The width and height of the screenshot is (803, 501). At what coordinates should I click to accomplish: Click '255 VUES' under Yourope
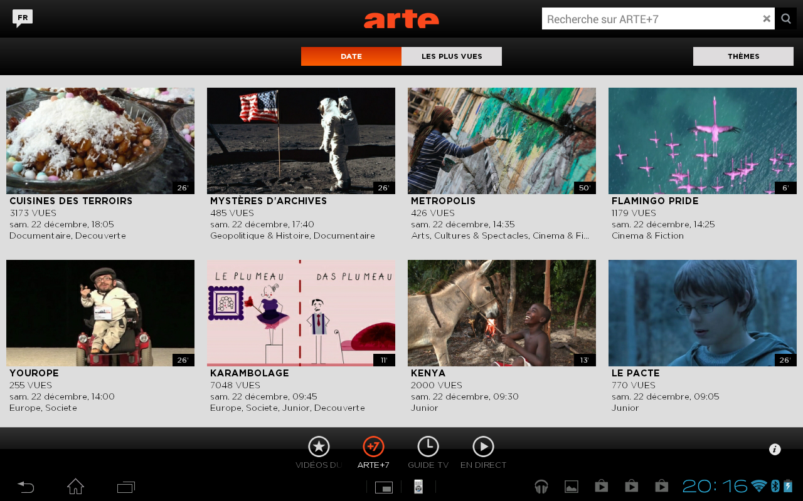point(31,385)
